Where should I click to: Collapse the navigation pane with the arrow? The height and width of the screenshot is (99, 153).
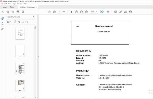pyautogui.click(x=38, y=57)
